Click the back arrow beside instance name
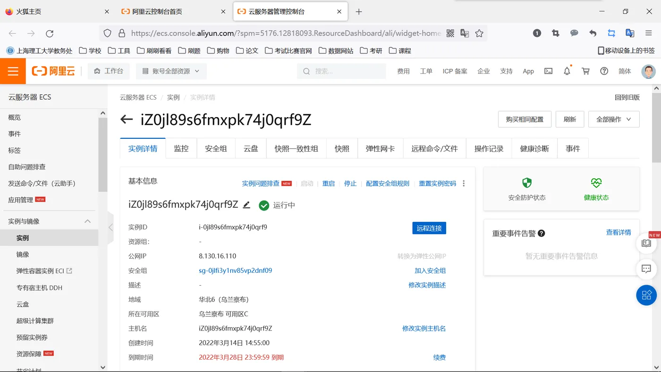Viewport: 661px width, 372px height. point(127,119)
